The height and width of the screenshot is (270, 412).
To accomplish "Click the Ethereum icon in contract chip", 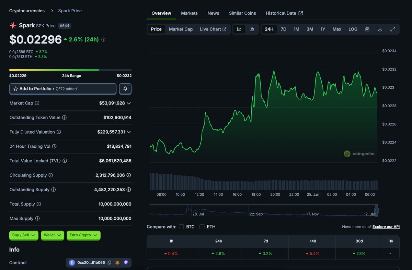I will point(72,262).
